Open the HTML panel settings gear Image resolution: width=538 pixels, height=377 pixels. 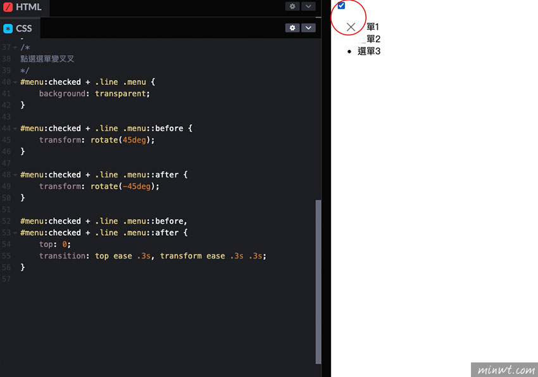coord(292,6)
